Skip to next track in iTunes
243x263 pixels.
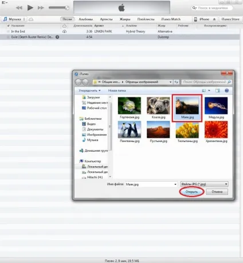coord(41,8)
